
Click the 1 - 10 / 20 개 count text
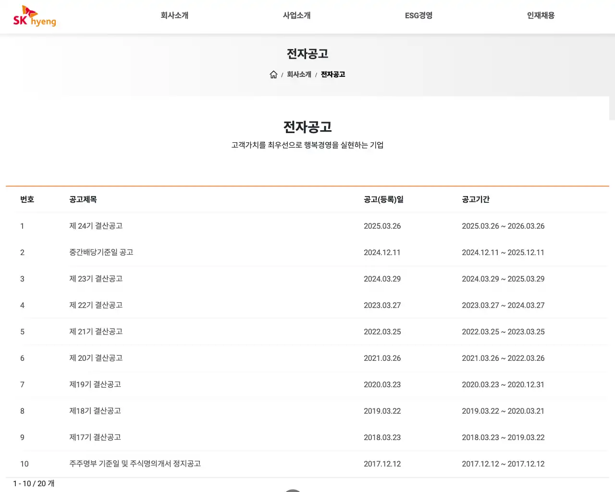(34, 483)
